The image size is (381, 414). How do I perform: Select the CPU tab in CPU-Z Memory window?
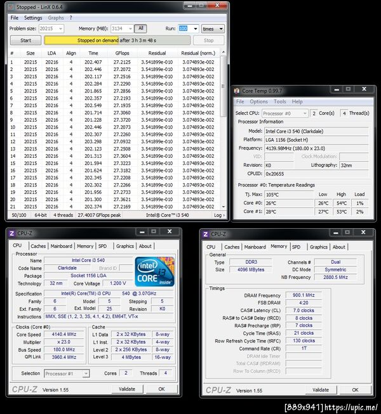[211, 247]
